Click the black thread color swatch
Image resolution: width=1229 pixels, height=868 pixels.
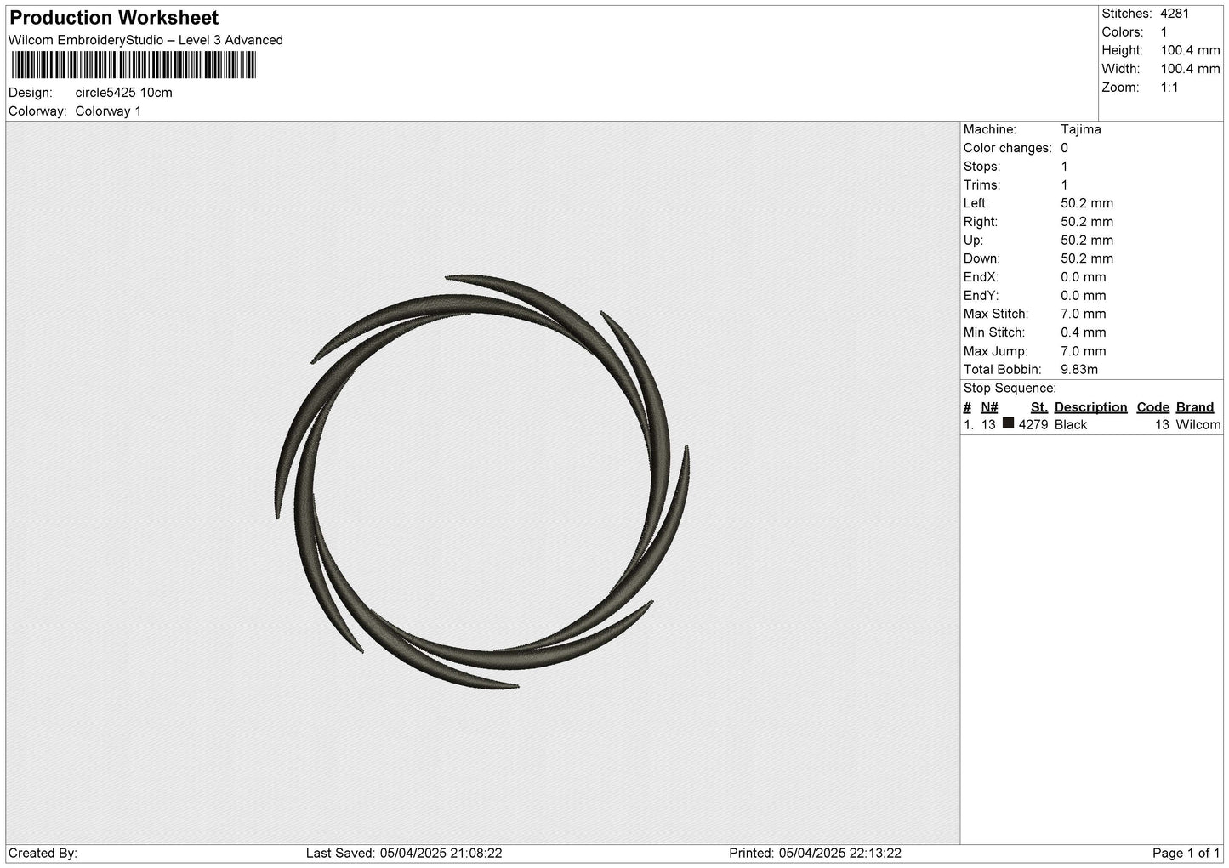tap(1009, 423)
